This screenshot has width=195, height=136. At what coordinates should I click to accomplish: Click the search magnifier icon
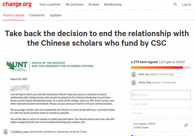click(175, 5)
